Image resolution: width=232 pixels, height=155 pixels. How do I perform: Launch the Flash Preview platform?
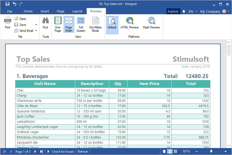151,23
